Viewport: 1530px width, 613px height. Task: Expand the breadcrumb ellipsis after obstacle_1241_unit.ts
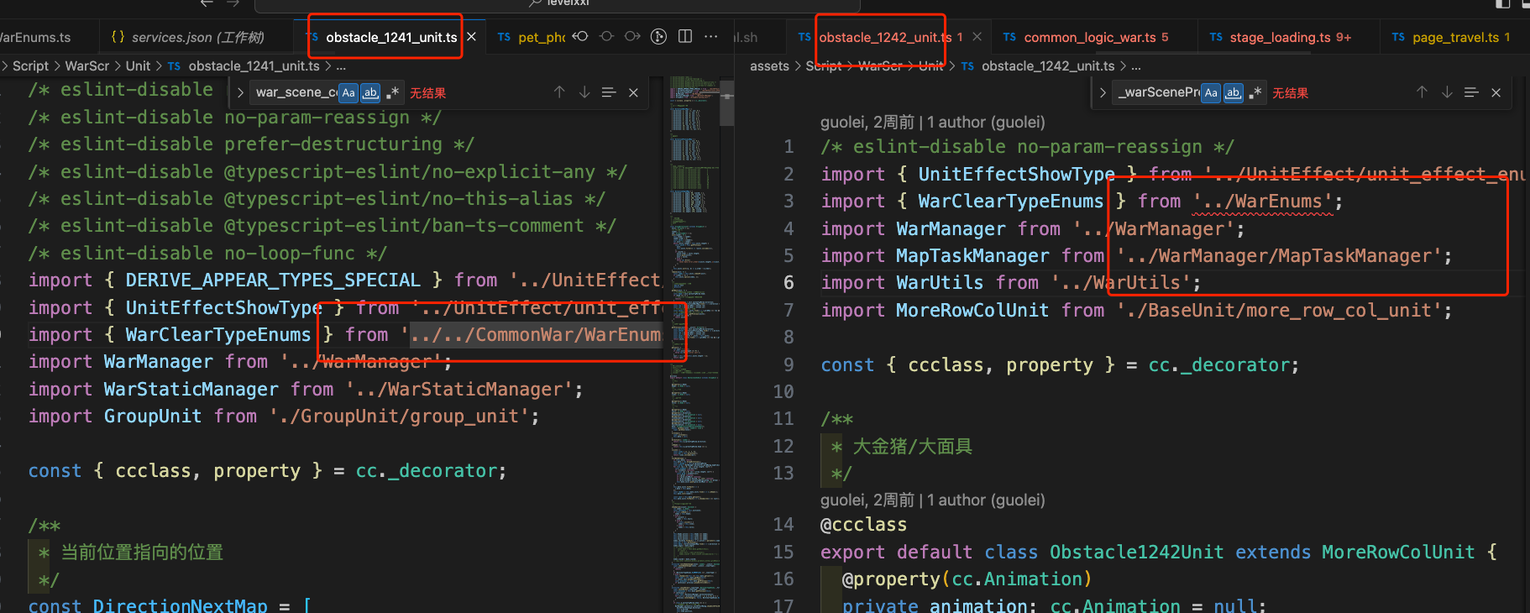point(341,65)
